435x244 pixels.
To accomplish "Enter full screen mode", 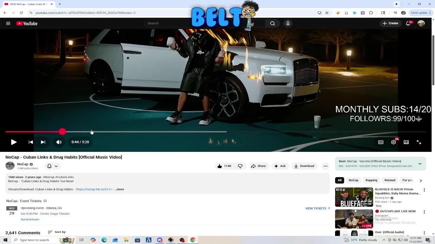I will (419, 142).
